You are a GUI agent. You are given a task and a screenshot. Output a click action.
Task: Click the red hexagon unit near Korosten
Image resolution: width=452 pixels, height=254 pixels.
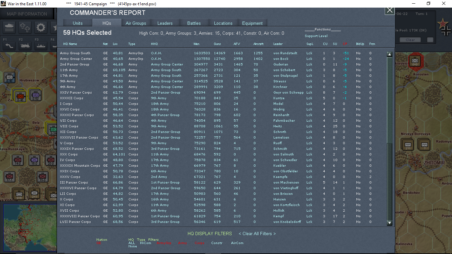pyautogui.click(x=414, y=61)
